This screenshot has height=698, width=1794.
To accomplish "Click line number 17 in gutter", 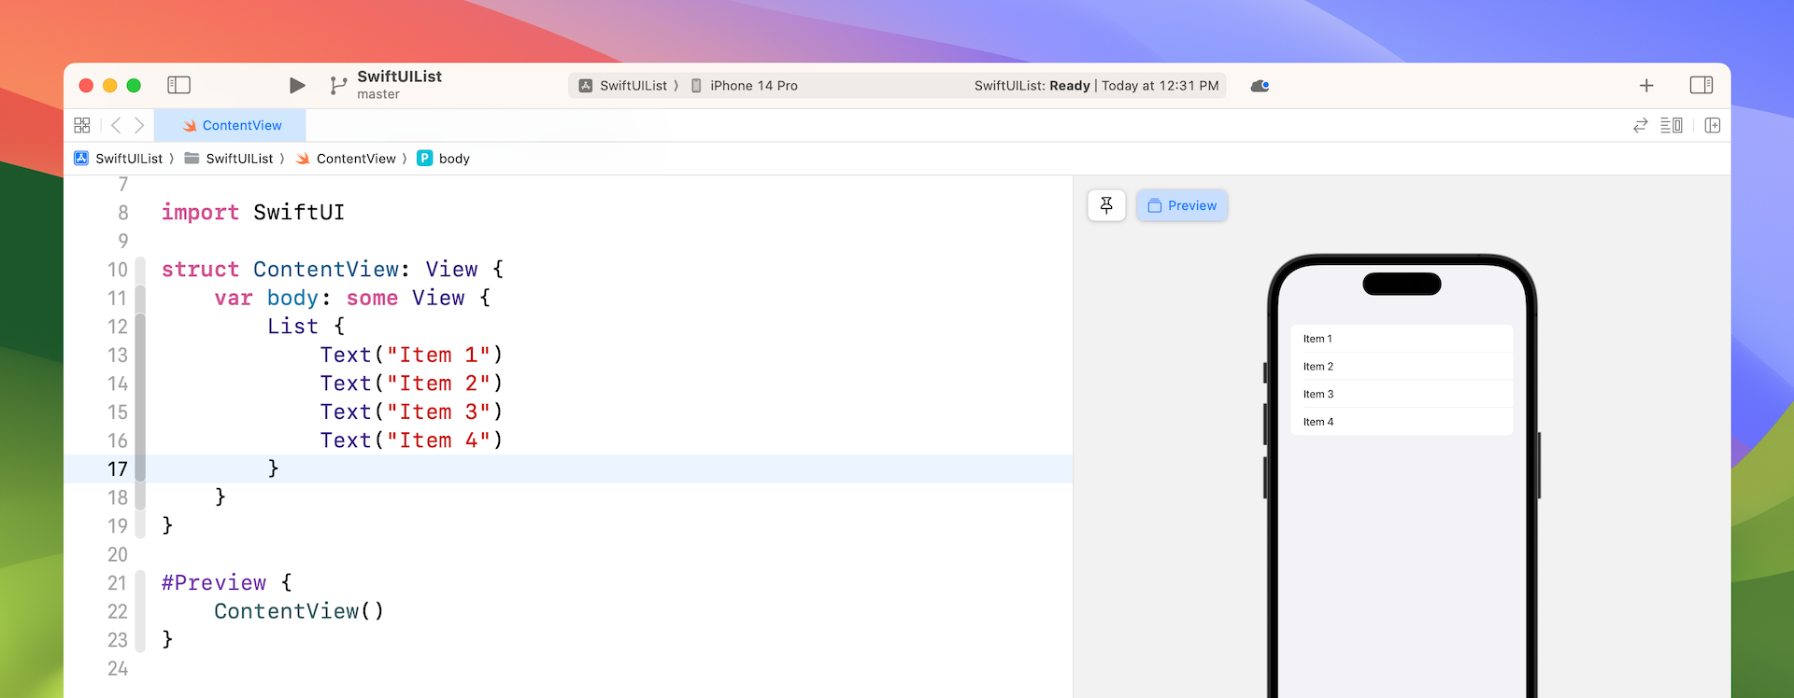I will point(118,469).
